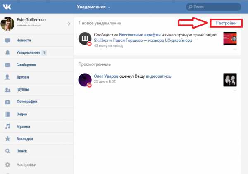The image size is (248, 174).
Task: Click the Бесплатные шрифты community avatar
Action: point(85,39)
